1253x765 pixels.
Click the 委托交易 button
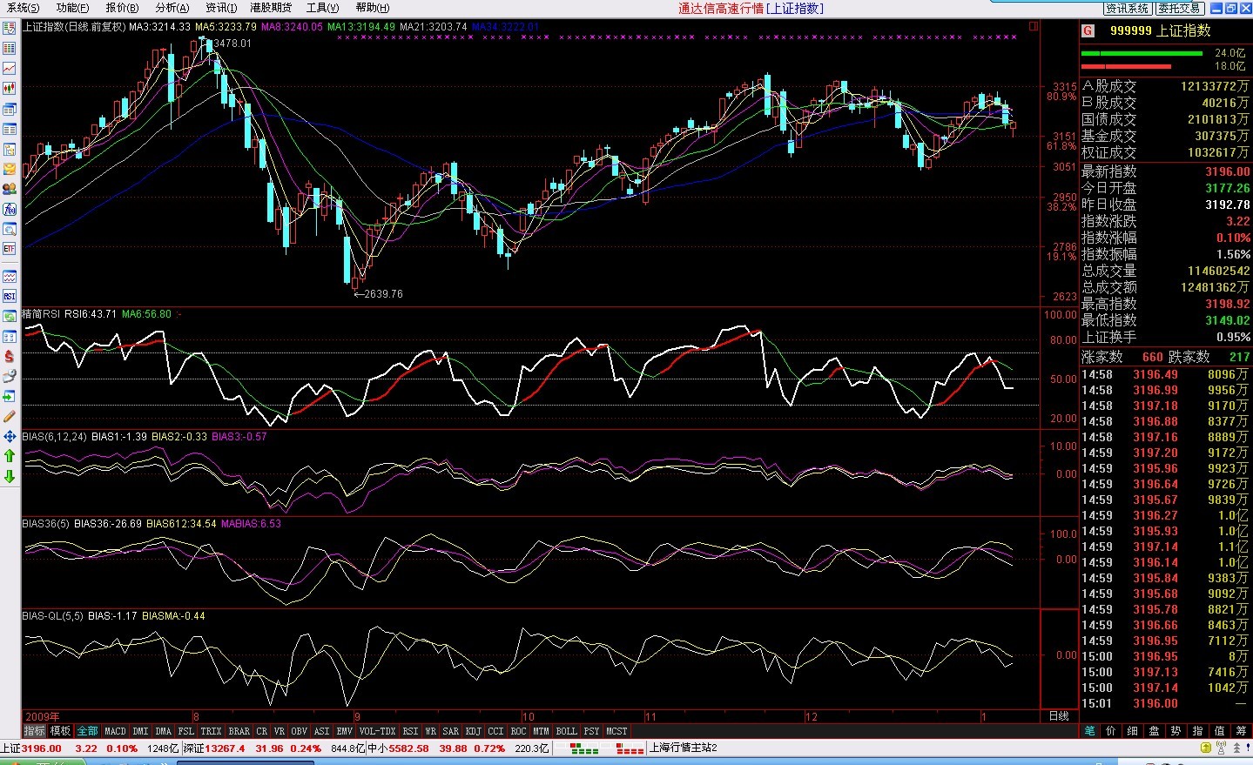point(1180,9)
